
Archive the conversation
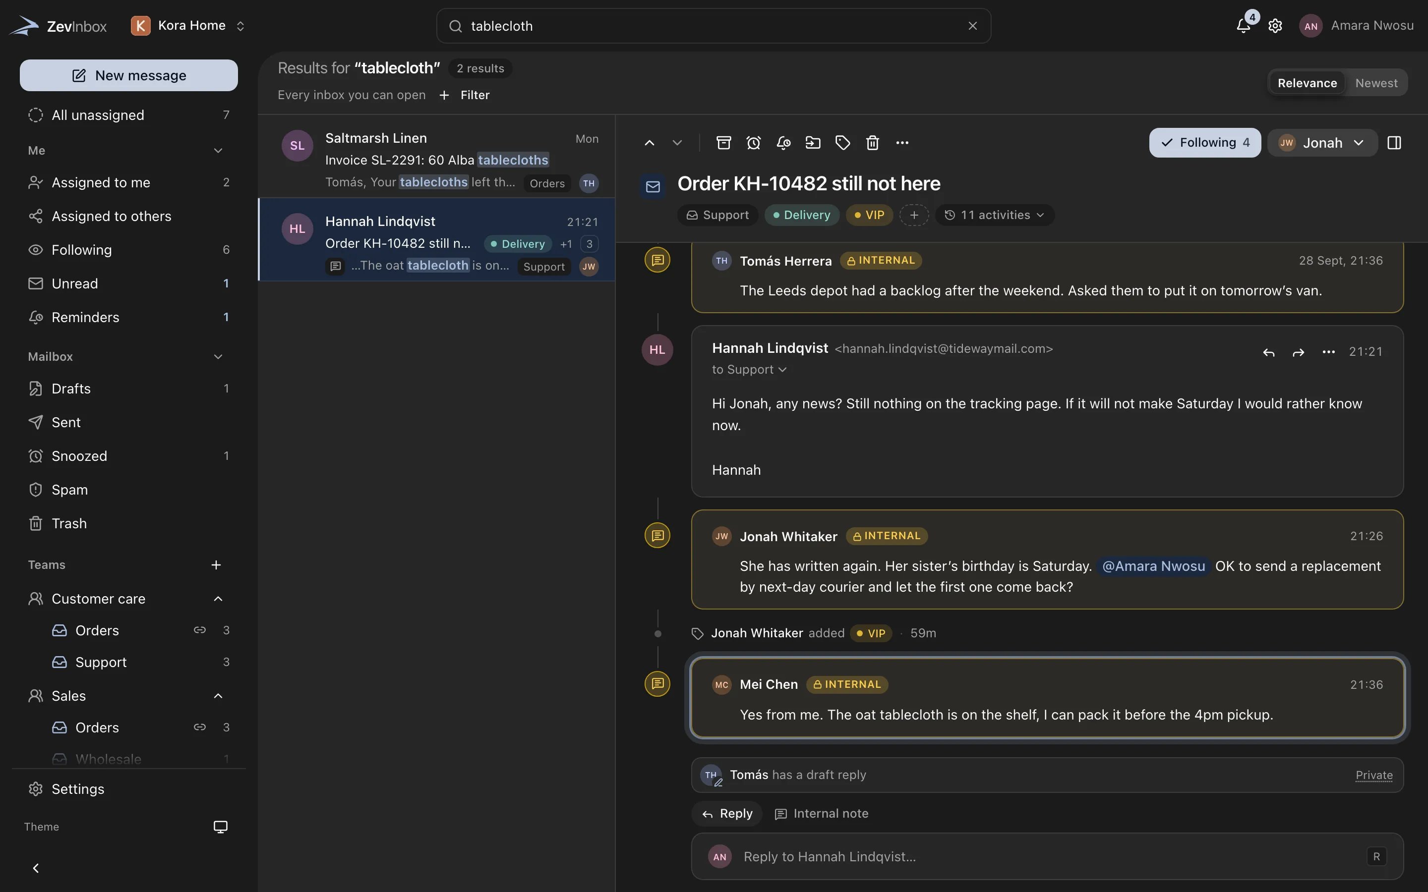[723, 143]
